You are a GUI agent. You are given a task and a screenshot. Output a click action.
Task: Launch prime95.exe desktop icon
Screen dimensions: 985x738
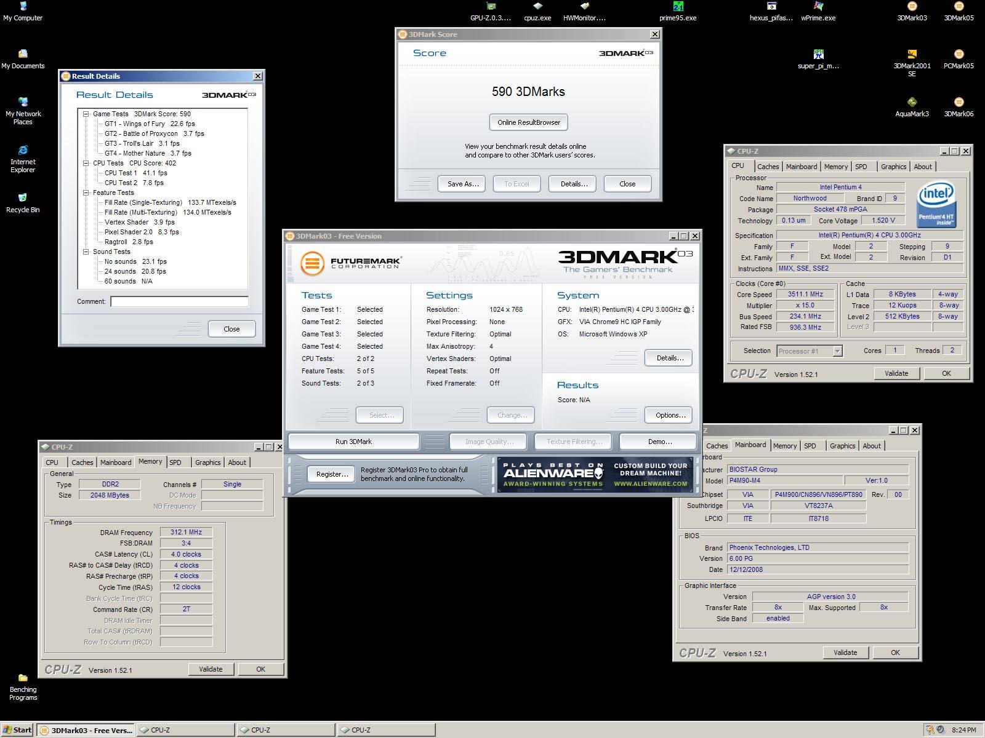[678, 12]
